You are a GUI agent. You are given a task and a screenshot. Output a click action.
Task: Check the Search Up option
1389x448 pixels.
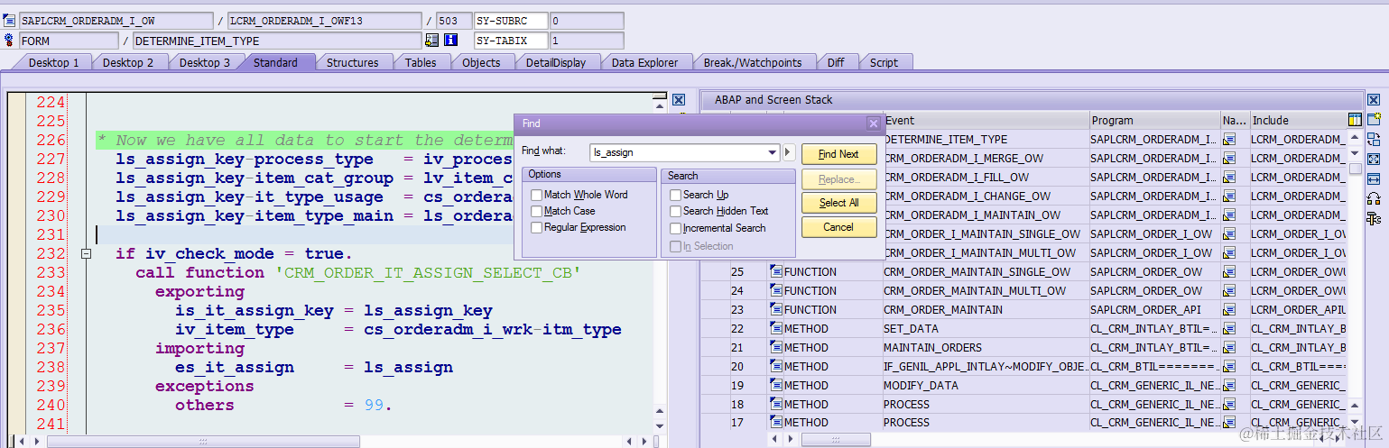676,195
